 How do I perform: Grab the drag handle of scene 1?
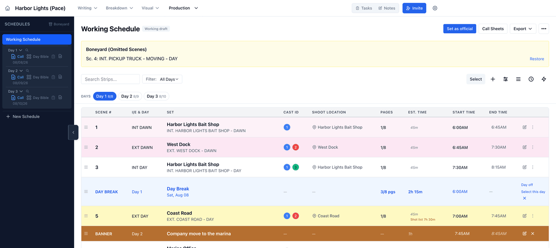click(x=86, y=127)
